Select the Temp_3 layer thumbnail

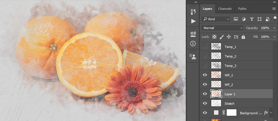pyautogui.click(x=216, y=66)
